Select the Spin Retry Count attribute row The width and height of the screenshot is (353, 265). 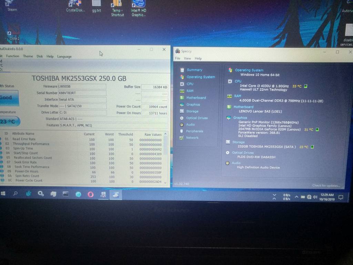click(x=81, y=176)
